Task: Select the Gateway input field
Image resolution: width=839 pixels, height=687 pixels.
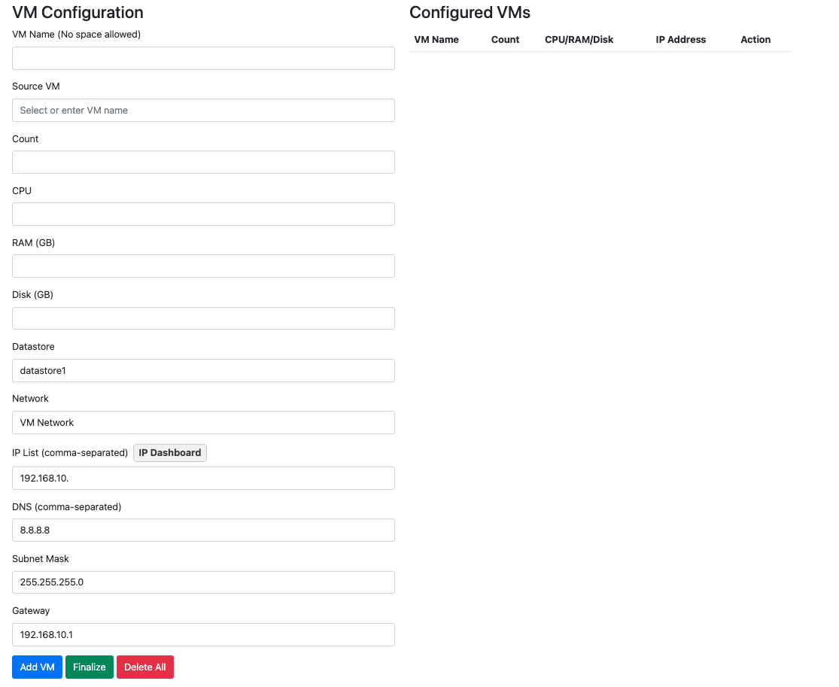Action: pos(203,635)
